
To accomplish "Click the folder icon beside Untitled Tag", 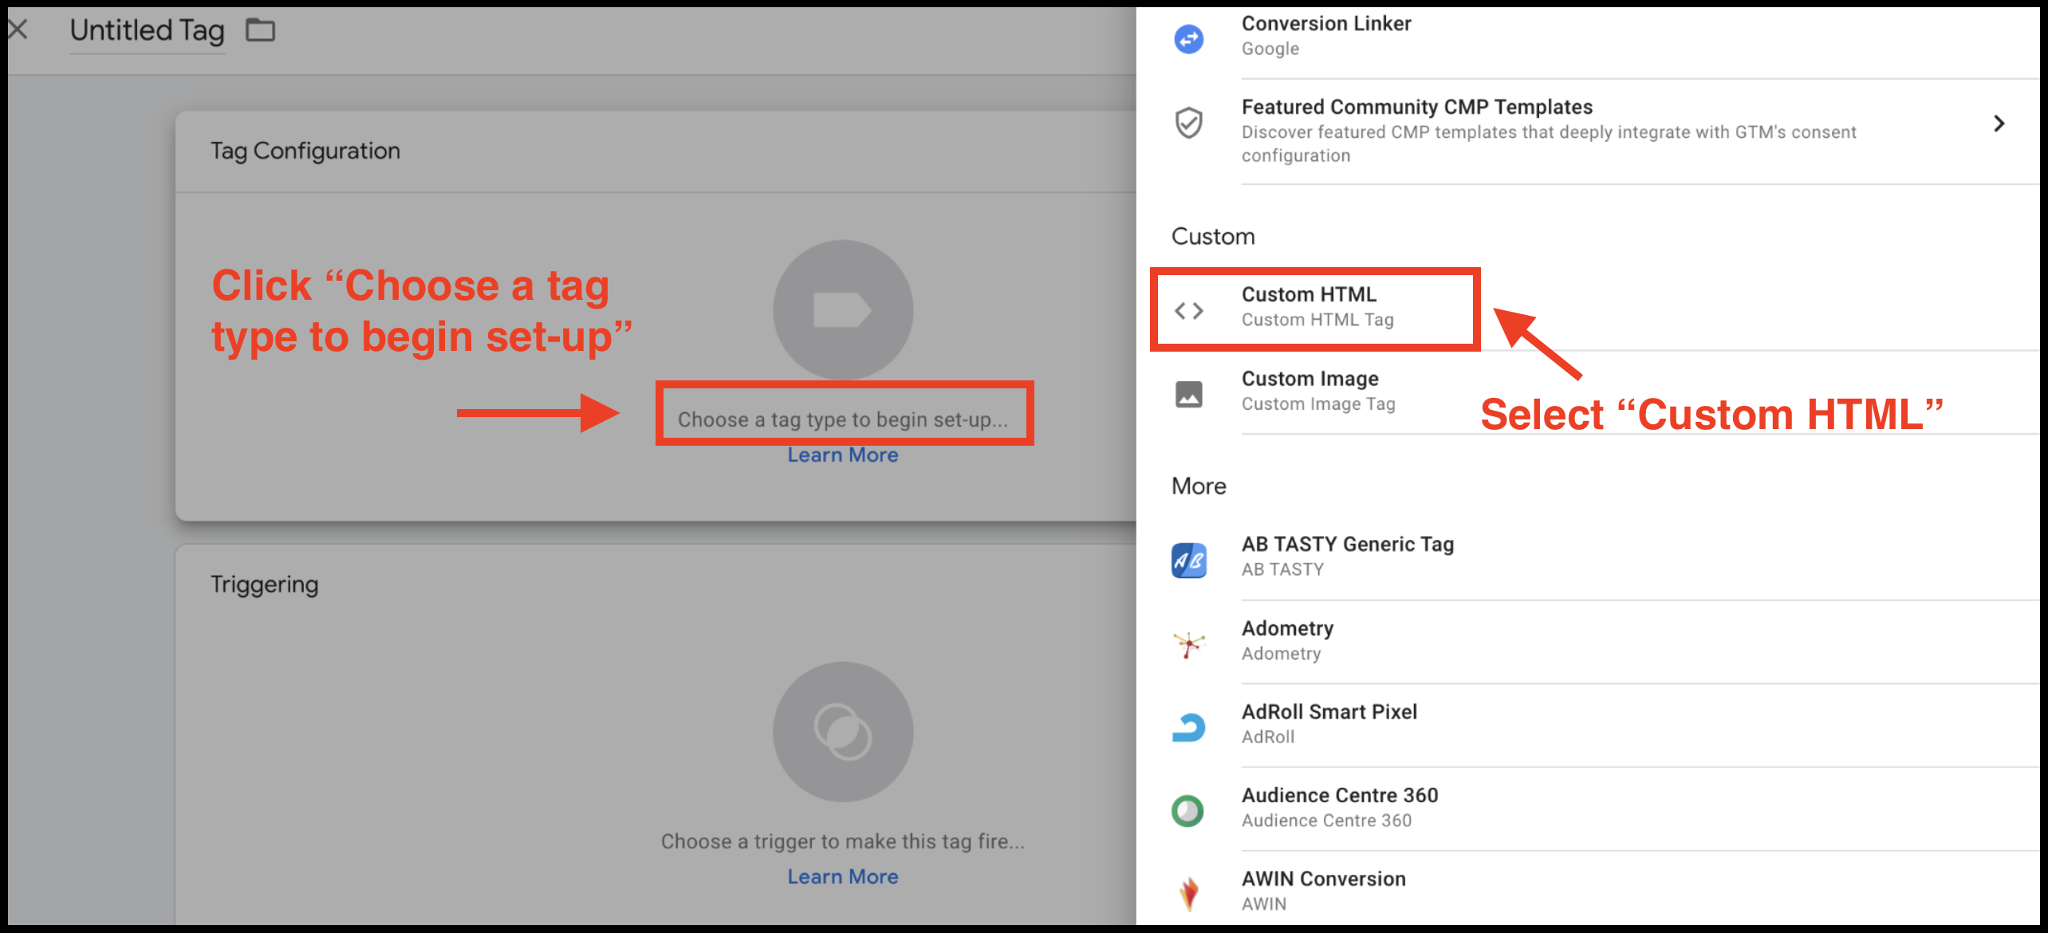I will (x=260, y=30).
